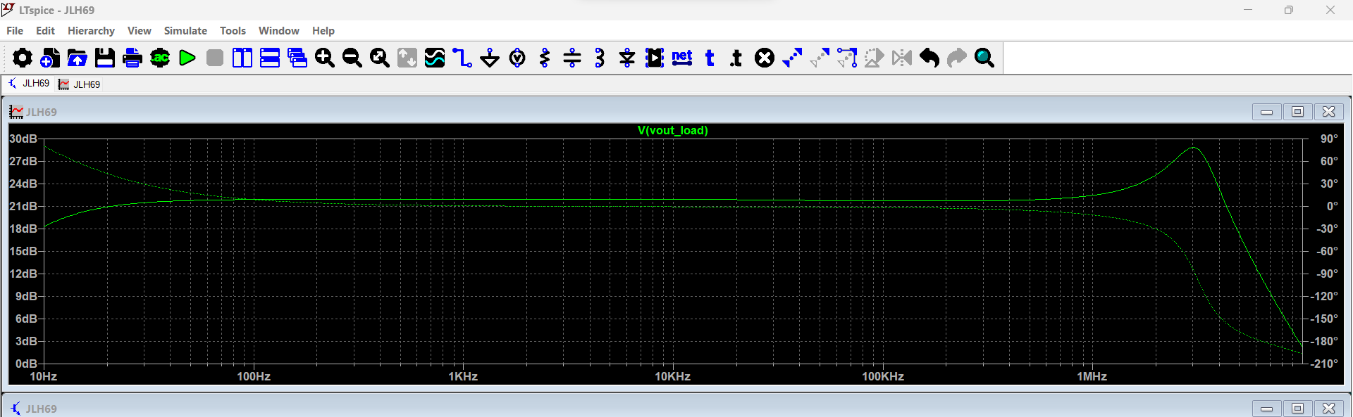
Task: Add a net label
Action: tap(682, 58)
